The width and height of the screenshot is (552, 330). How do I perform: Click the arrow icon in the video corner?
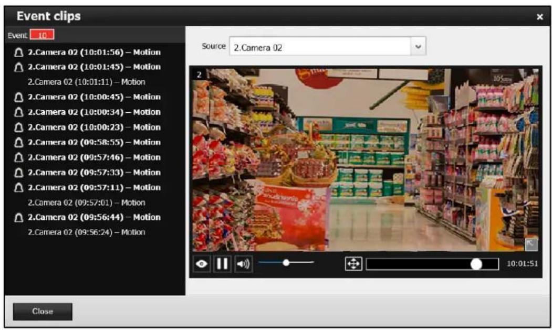tap(531, 244)
